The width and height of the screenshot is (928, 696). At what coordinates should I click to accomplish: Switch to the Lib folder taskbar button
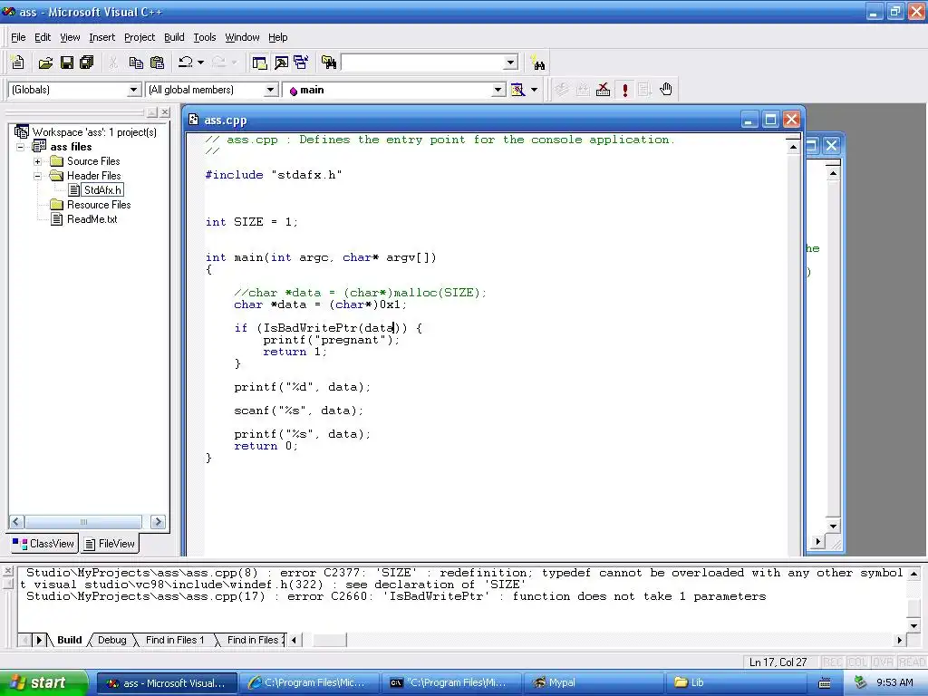click(736, 682)
